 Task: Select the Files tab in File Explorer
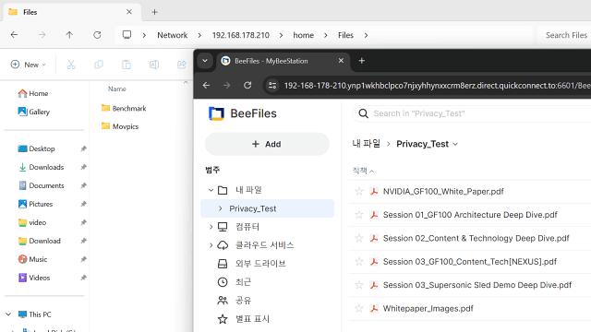pos(72,12)
